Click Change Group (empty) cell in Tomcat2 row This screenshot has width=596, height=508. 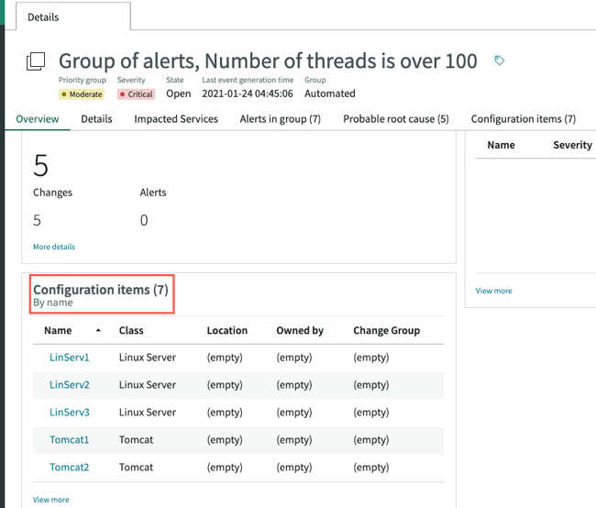371,467
